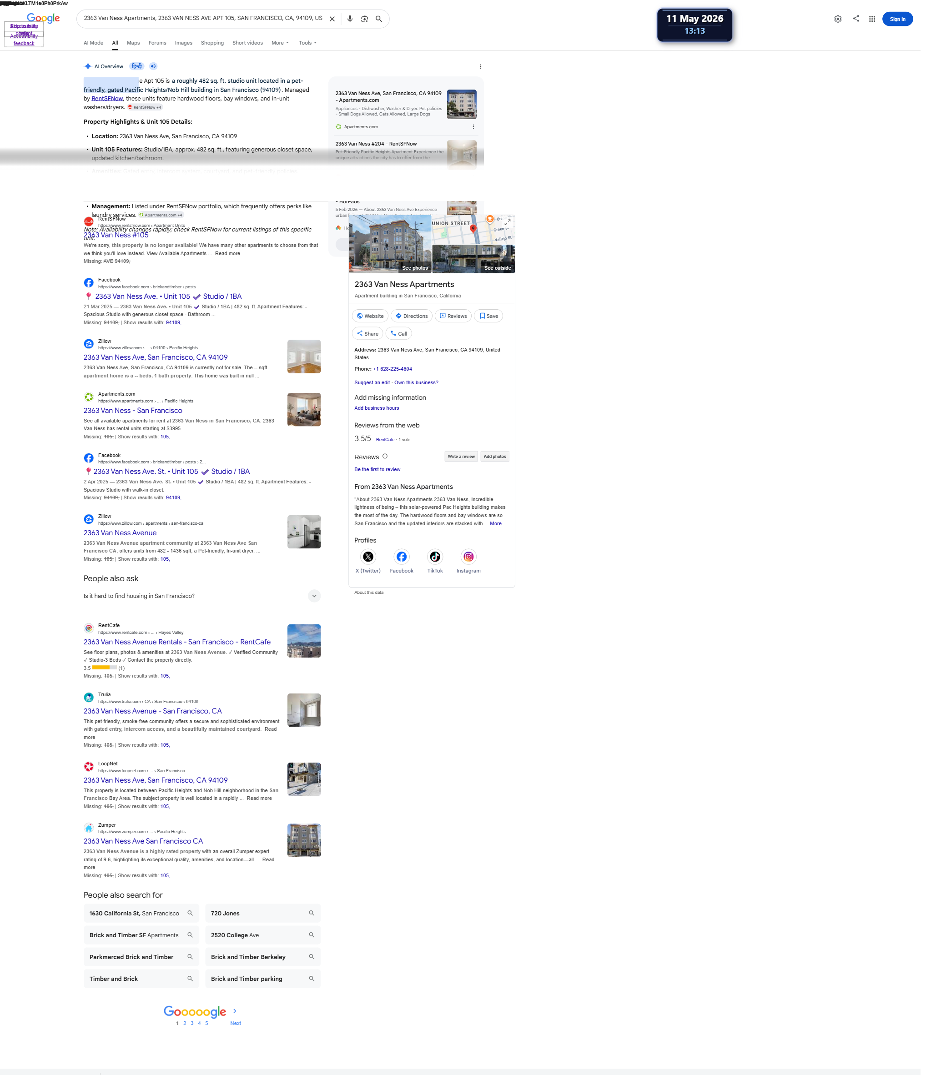Open the 'See outside' street view thumbnail
The height and width of the screenshot is (1075, 926).
(476, 261)
